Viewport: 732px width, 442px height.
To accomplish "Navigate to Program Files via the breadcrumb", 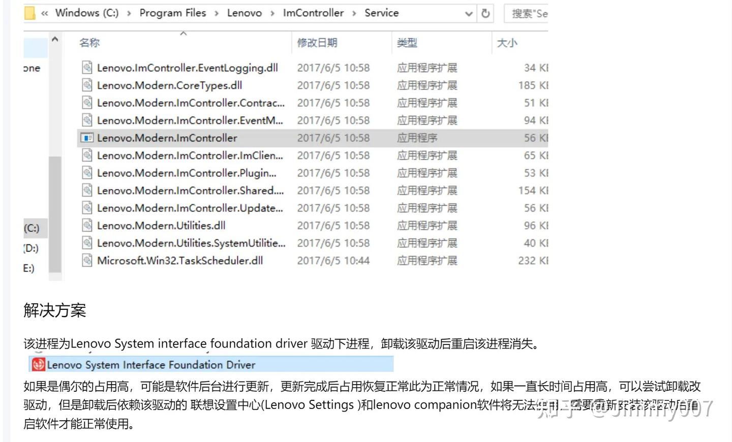I will coord(172,13).
